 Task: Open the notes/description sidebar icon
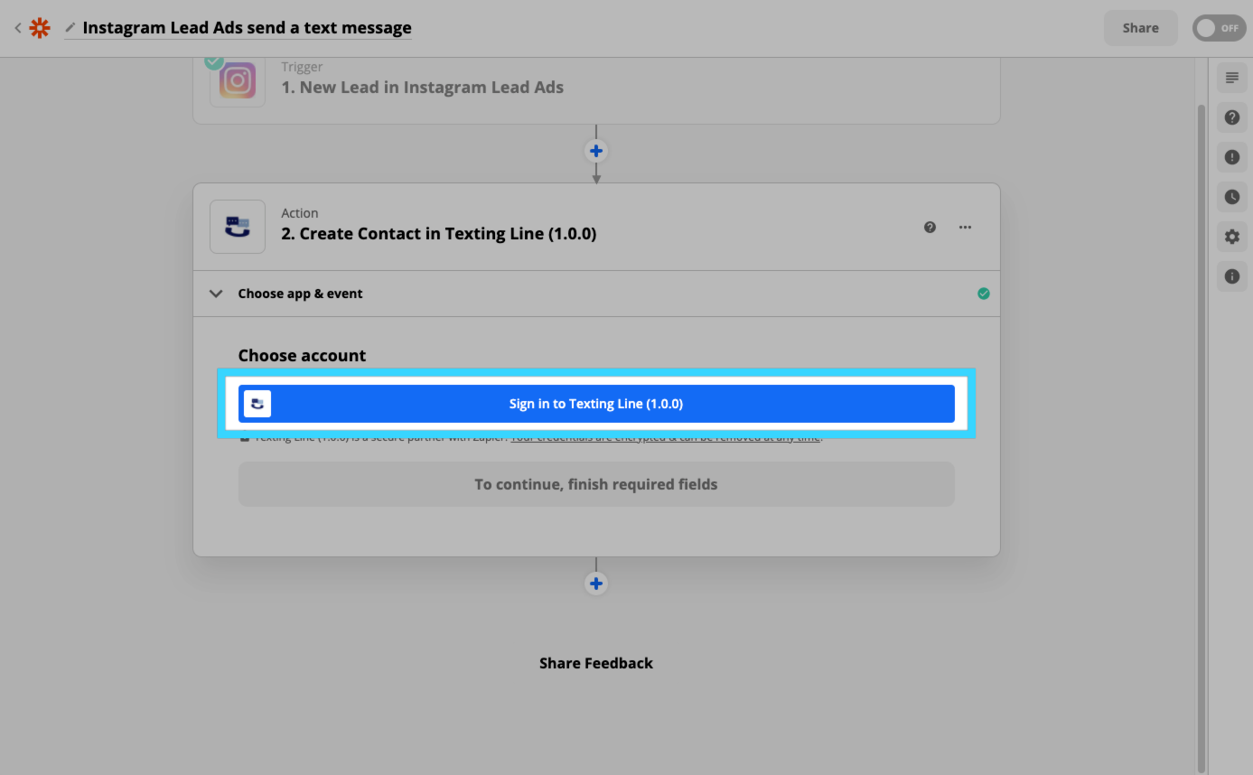tap(1232, 78)
